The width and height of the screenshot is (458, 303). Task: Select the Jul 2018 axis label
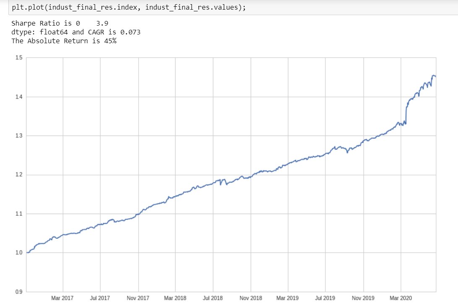[212, 298]
